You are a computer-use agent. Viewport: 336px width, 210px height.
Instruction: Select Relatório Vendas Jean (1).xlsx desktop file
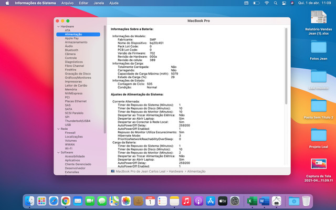click(x=319, y=23)
